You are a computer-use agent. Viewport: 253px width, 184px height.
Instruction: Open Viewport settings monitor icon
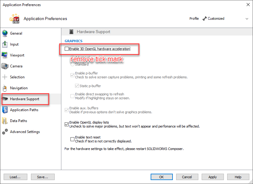click(x=5, y=55)
